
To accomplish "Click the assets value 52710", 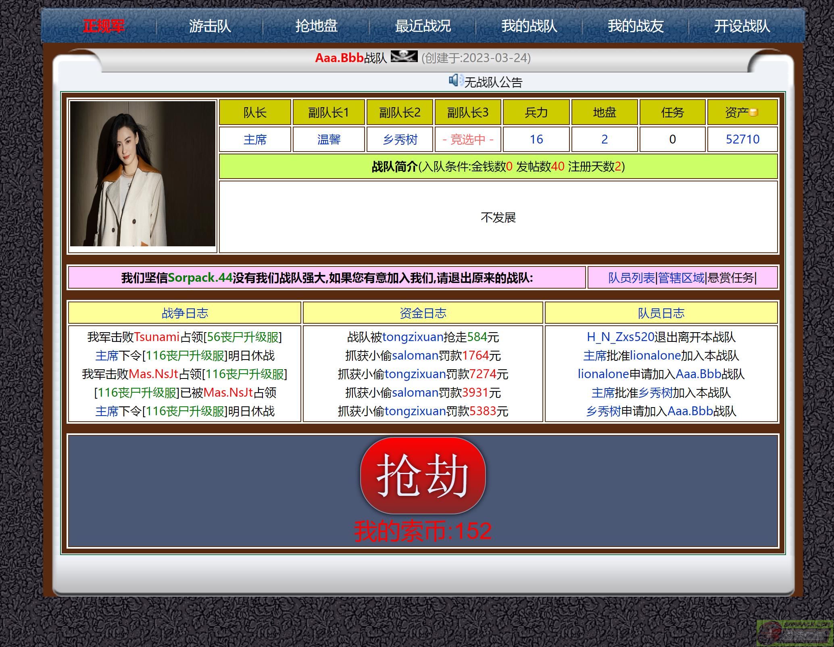I will (742, 139).
